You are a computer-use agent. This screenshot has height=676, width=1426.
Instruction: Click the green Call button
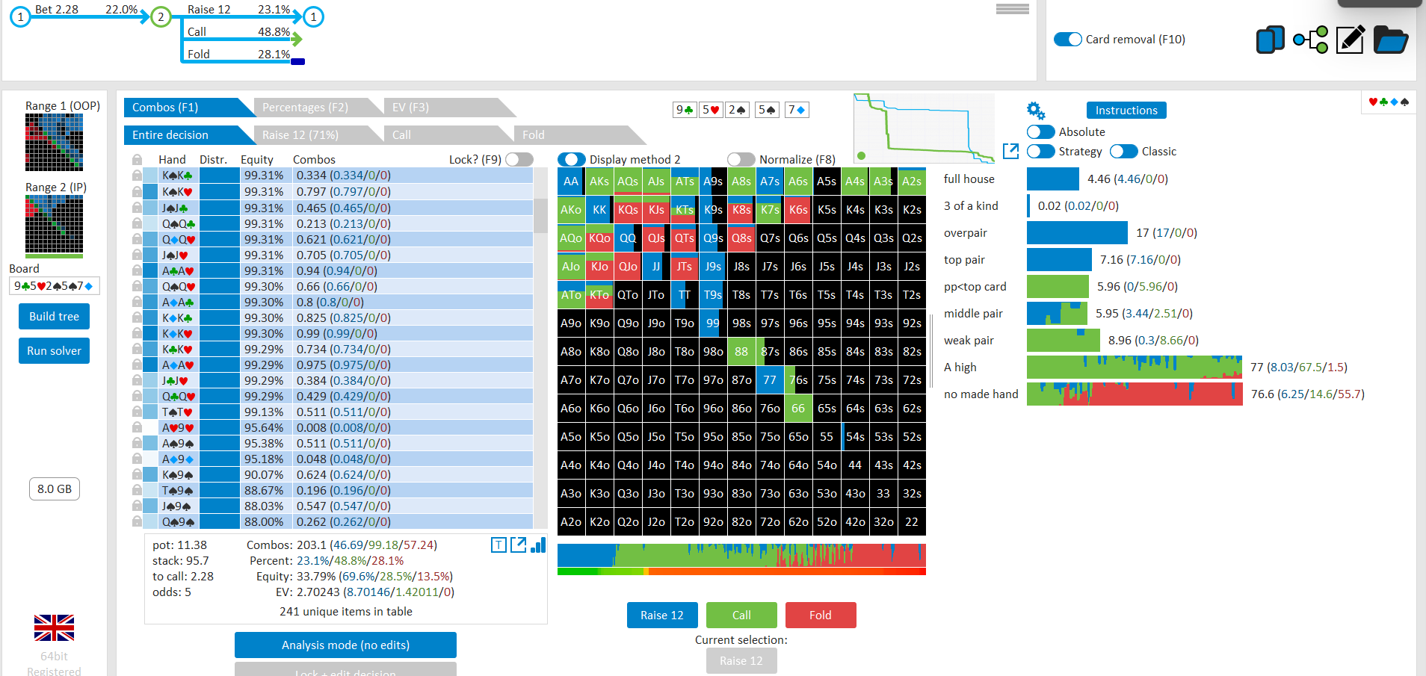[741, 615]
